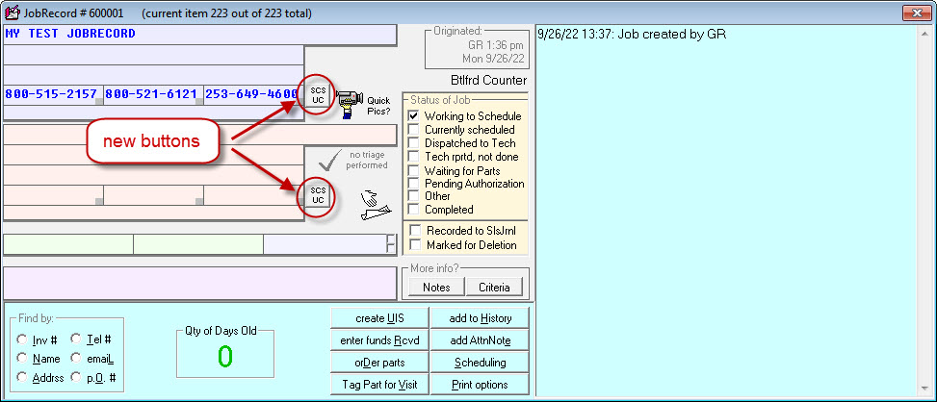Open Quick Pics camera icon
Viewport: 937px width, 402px height.
point(349,104)
